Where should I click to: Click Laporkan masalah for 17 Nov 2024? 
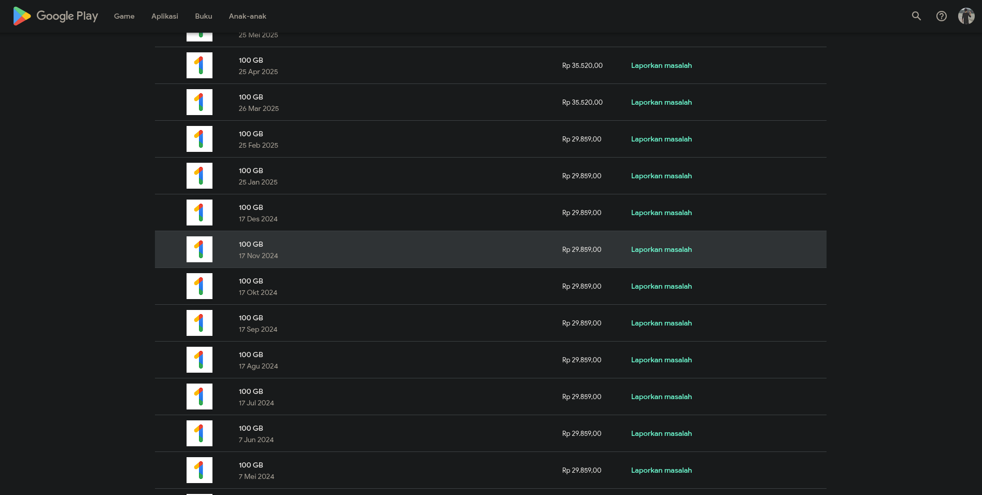tap(661, 249)
